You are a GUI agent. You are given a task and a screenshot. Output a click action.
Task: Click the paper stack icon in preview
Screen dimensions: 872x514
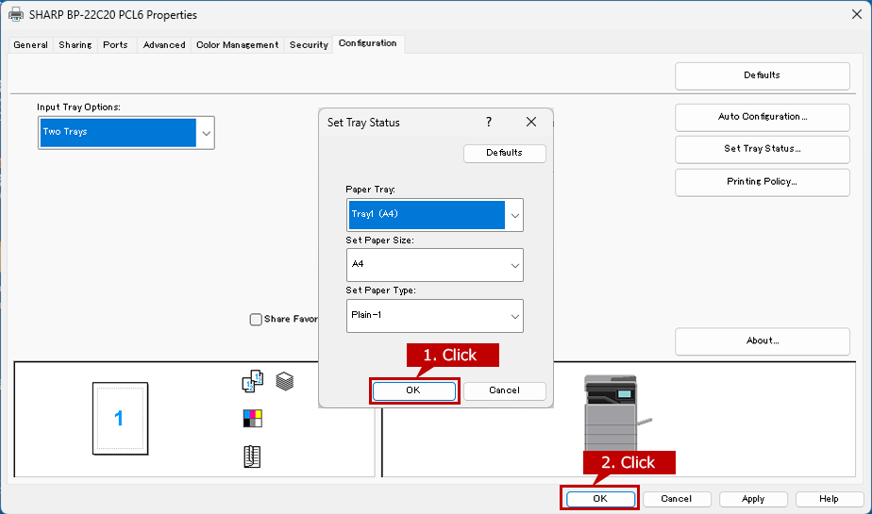[x=285, y=381]
